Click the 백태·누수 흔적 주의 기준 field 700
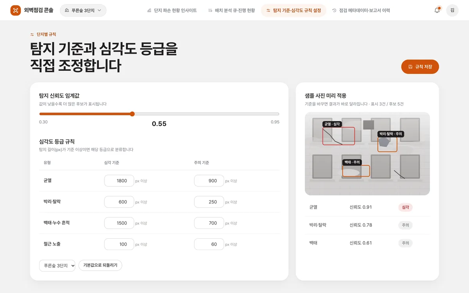Screen dimensions: 469x293 [209, 223]
